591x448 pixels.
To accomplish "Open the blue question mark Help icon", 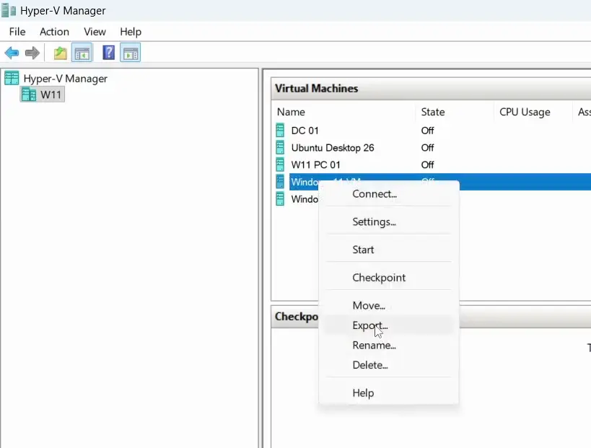I will (x=108, y=53).
